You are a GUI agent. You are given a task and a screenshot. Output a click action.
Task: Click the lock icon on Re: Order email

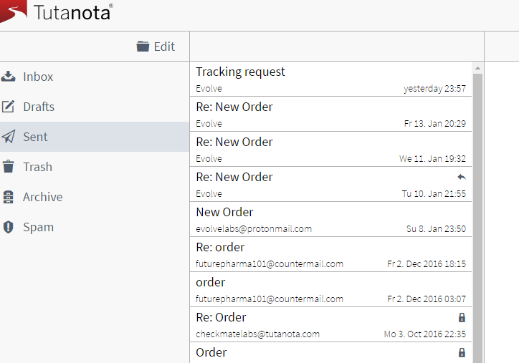point(462,317)
